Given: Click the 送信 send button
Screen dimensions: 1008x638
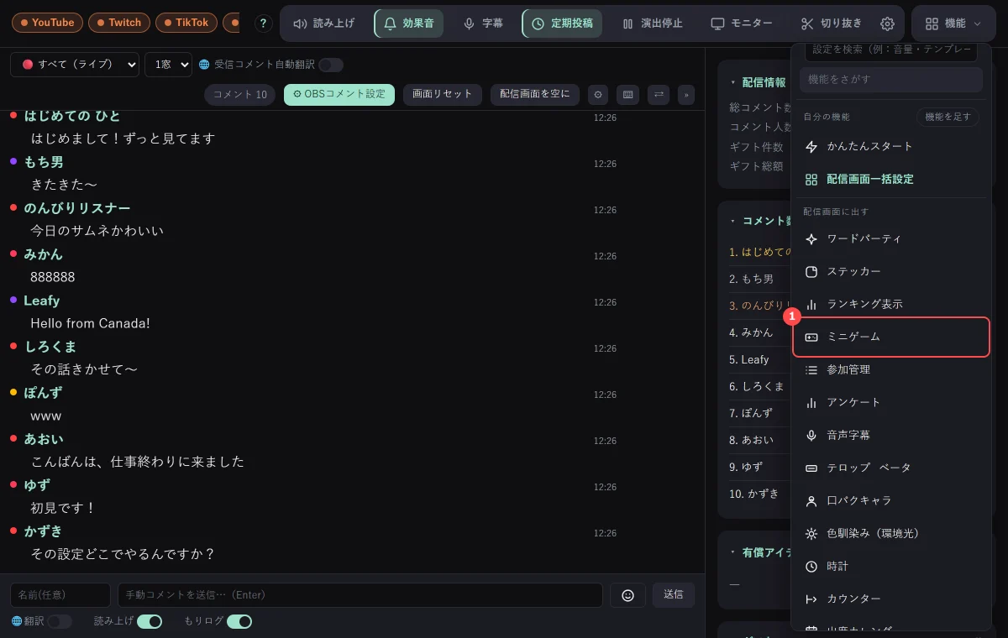Looking at the screenshot, I should coord(674,594).
